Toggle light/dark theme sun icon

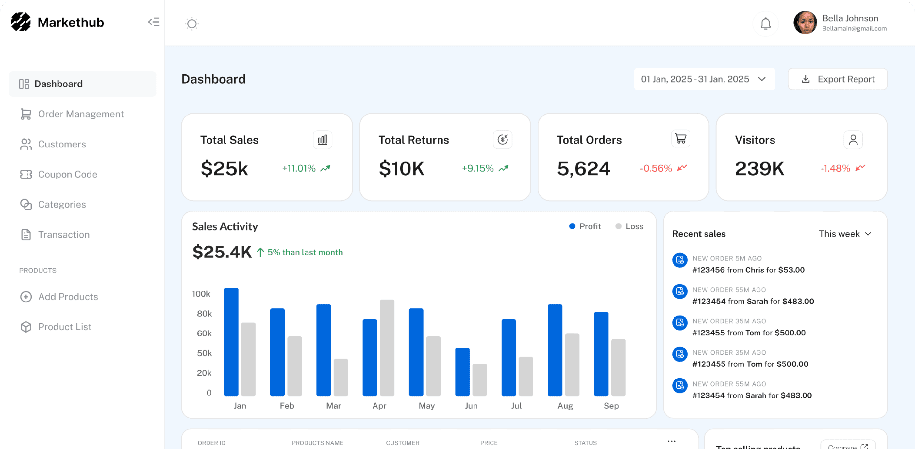(x=192, y=24)
